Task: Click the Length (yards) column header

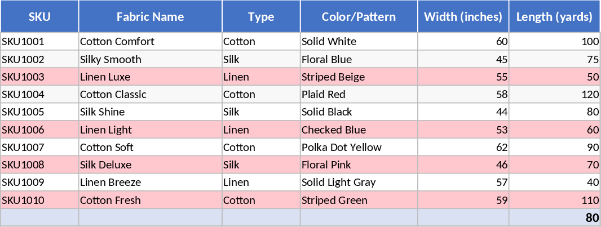Action: click(554, 17)
